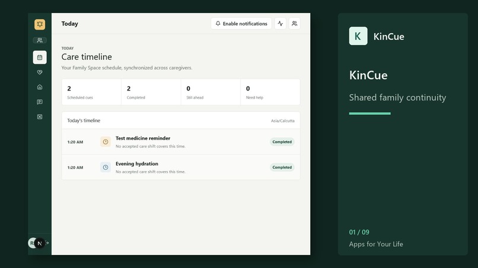Open the notes message sidebar icon
The height and width of the screenshot is (268, 478).
pyautogui.click(x=40, y=102)
